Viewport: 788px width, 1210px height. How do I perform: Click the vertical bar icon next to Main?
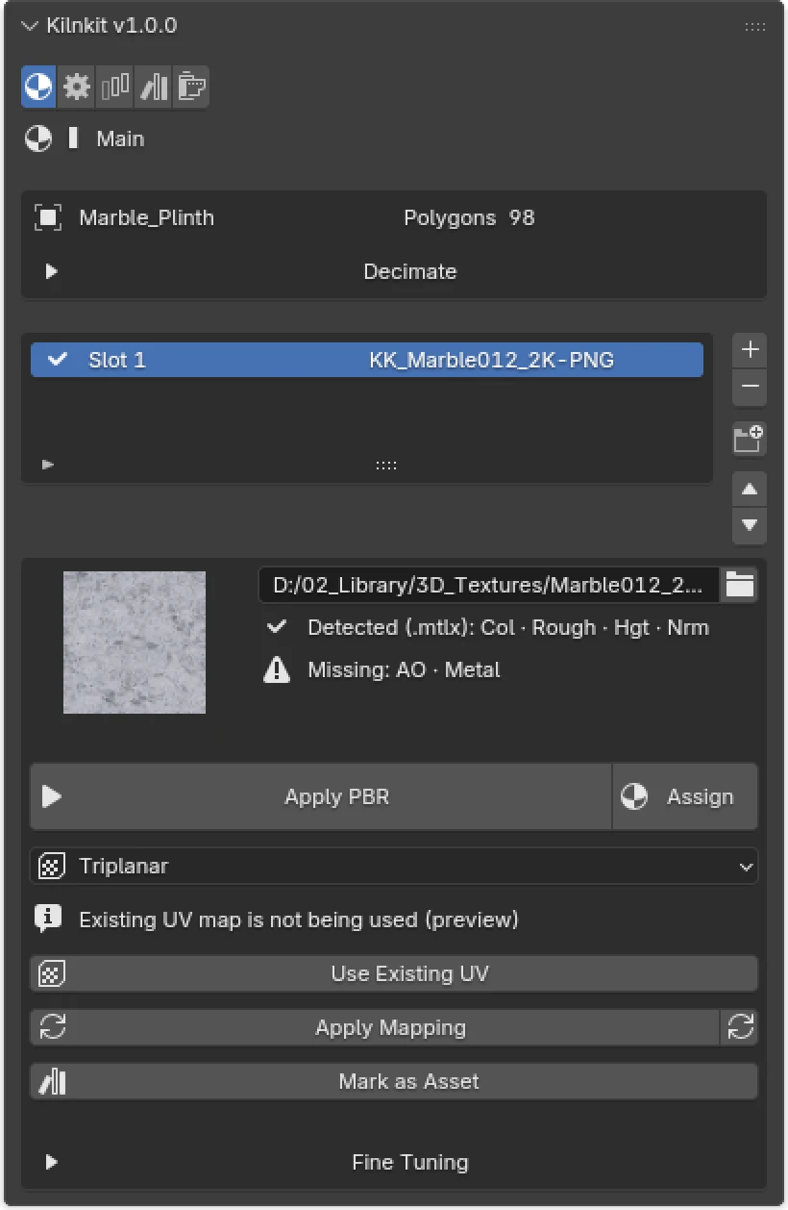[73, 139]
